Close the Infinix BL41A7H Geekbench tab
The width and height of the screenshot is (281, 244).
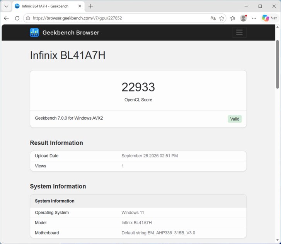coord(80,6)
